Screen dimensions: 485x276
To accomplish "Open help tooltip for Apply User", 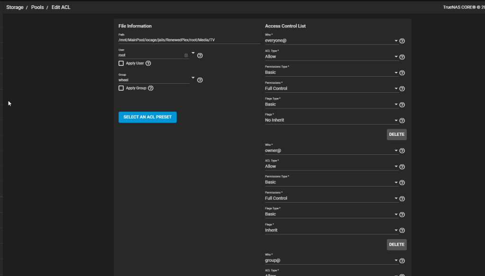I will tap(148, 63).
